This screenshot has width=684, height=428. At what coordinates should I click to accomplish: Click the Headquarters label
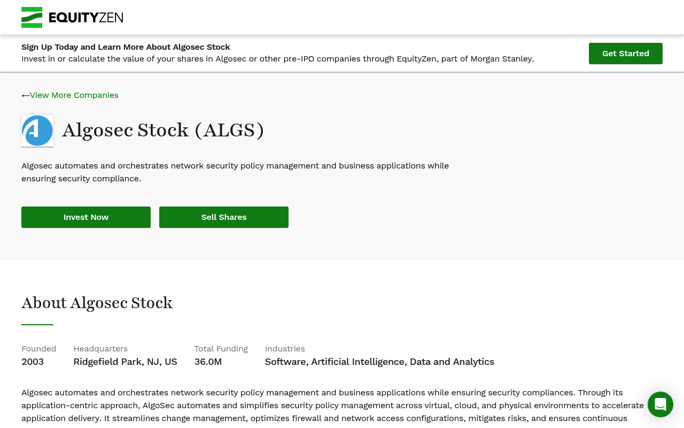(x=100, y=349)
